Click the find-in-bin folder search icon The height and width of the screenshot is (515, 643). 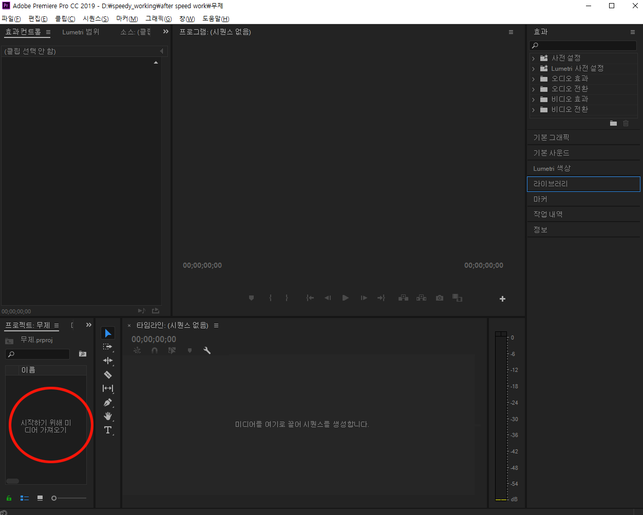click(82, 354)
